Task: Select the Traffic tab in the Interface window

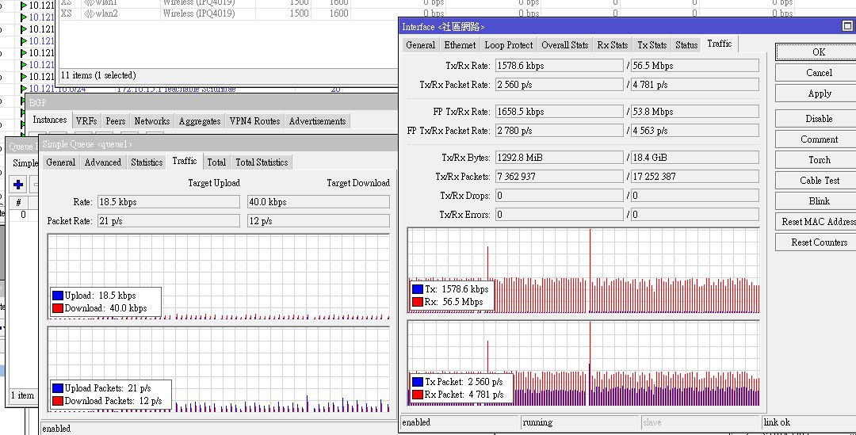Action: point(720,44)
